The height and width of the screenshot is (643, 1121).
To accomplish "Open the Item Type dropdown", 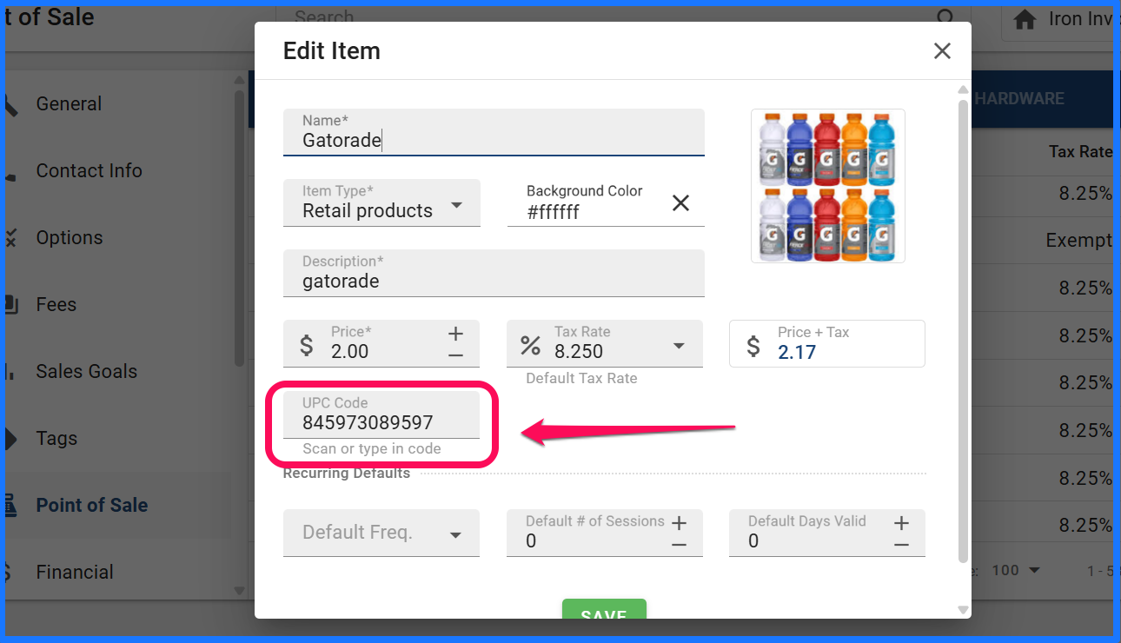I will click(381, 202).
